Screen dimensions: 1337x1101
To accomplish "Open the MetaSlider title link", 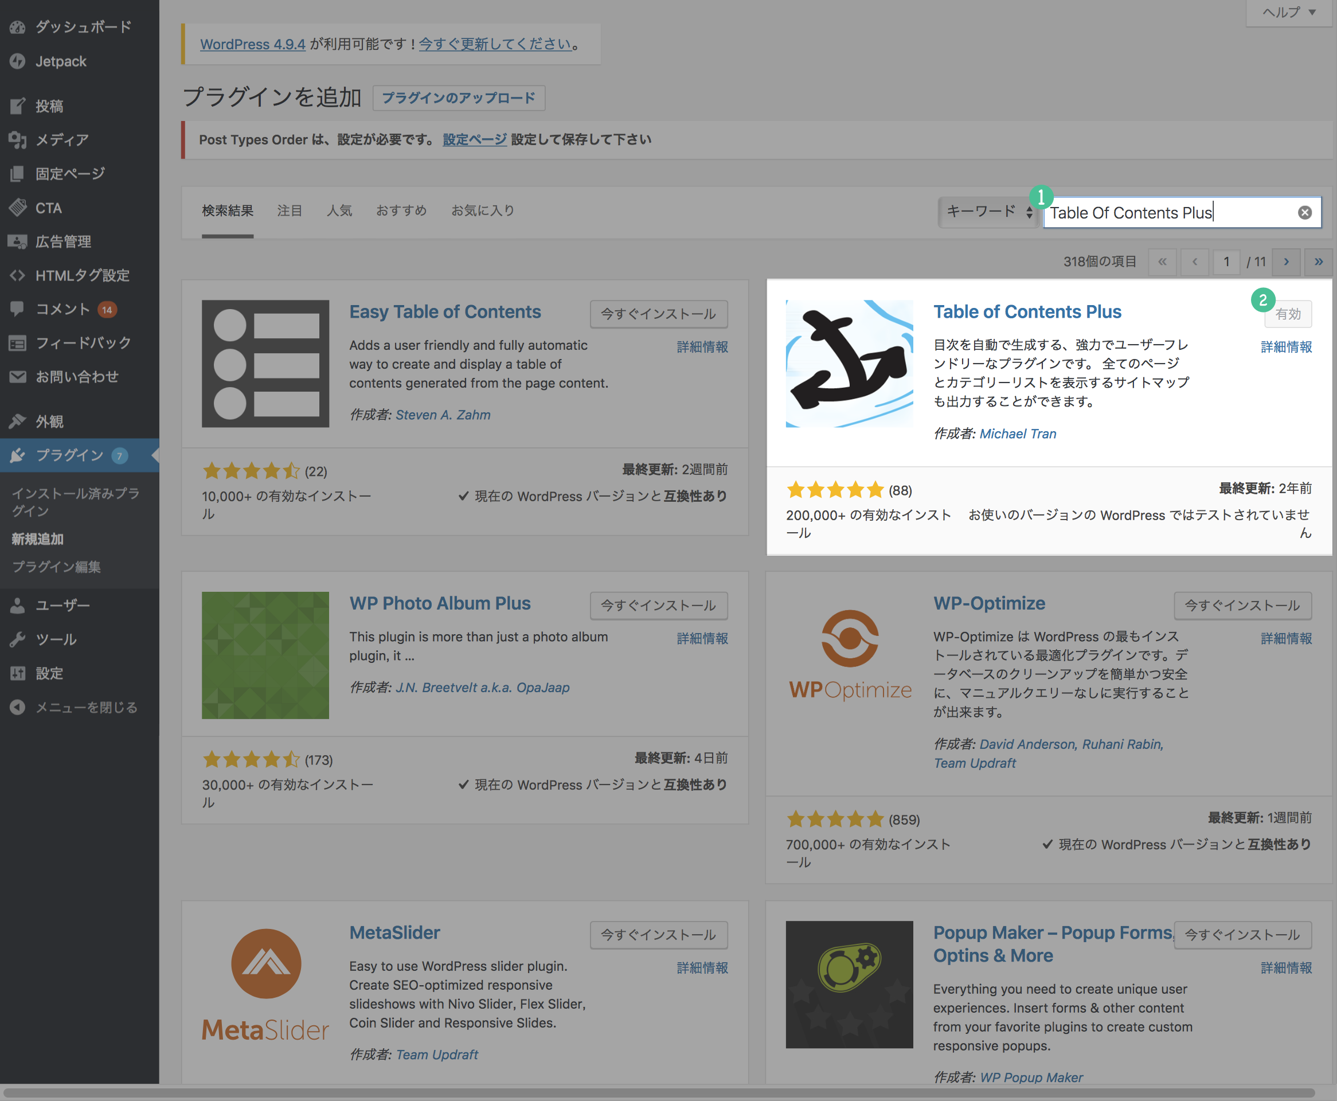I will click(394, 933).
